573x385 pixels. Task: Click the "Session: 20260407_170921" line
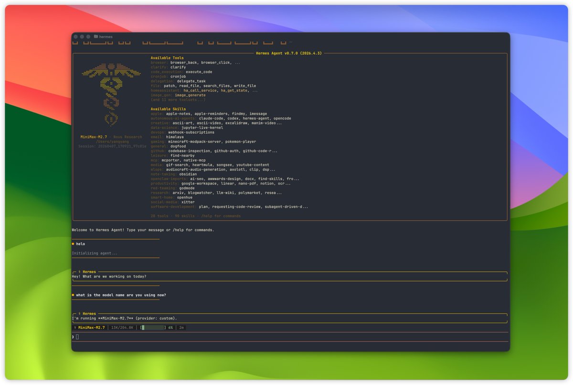tap(111, 146)
